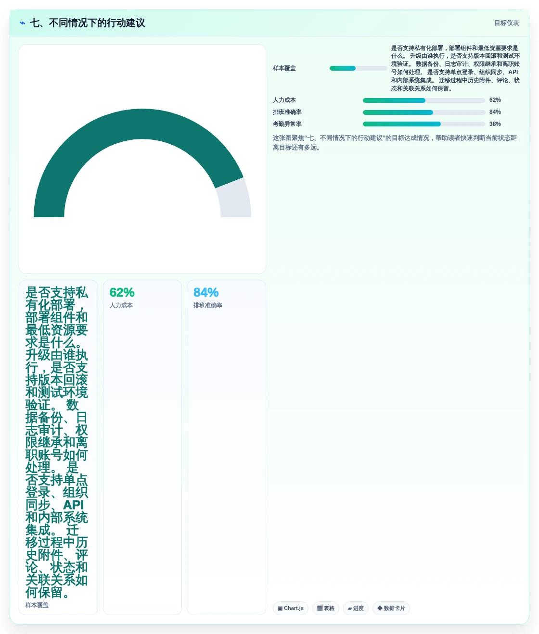Click the small description text beside 样本覆盖 bar

[x=455, y=68]
